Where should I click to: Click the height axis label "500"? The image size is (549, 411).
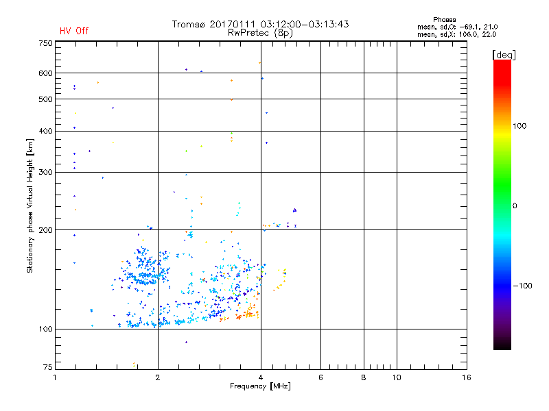click(45, 99)
